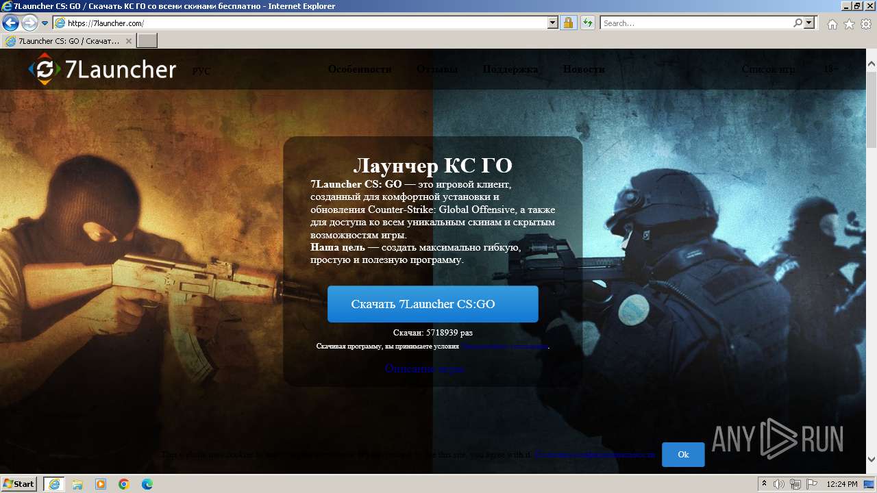Click the magnifier search icon
Viewport: 877px width, 493px height.
pyautogui.click(x=798, y=23)
